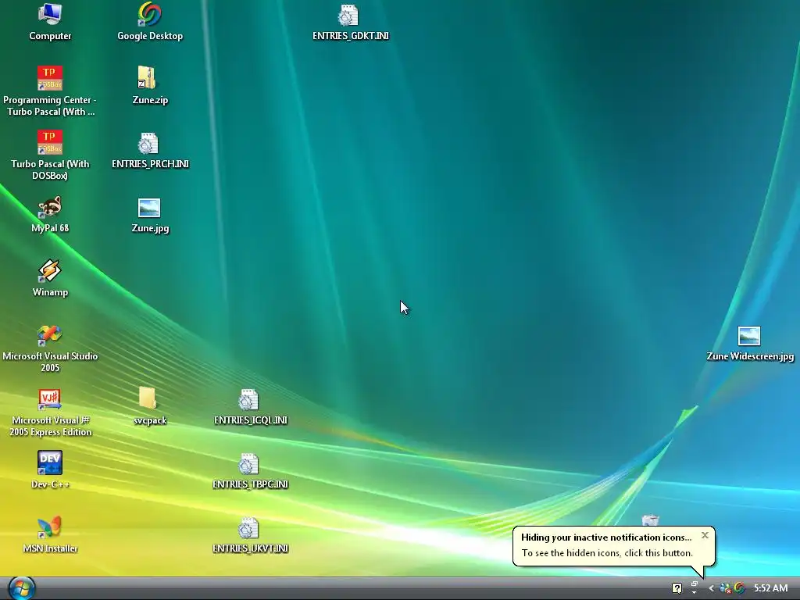The height and width of the screenshot is (600, 800).
Task: Show hidden notification icons with the chevron
Action: [711, 588]
